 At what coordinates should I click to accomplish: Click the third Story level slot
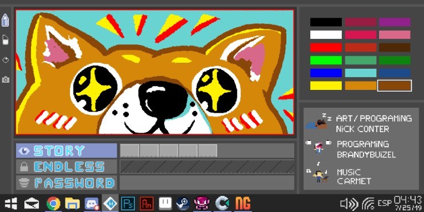tap(169, 150)
